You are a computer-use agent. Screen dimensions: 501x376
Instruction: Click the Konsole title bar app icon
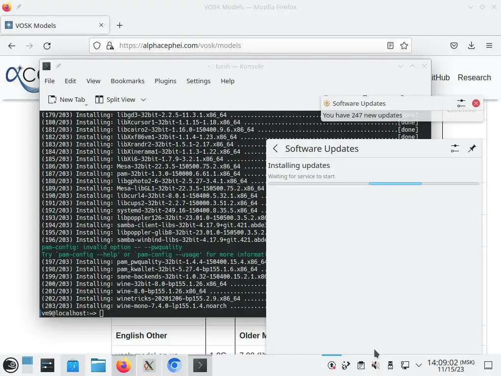pos(46,66)
